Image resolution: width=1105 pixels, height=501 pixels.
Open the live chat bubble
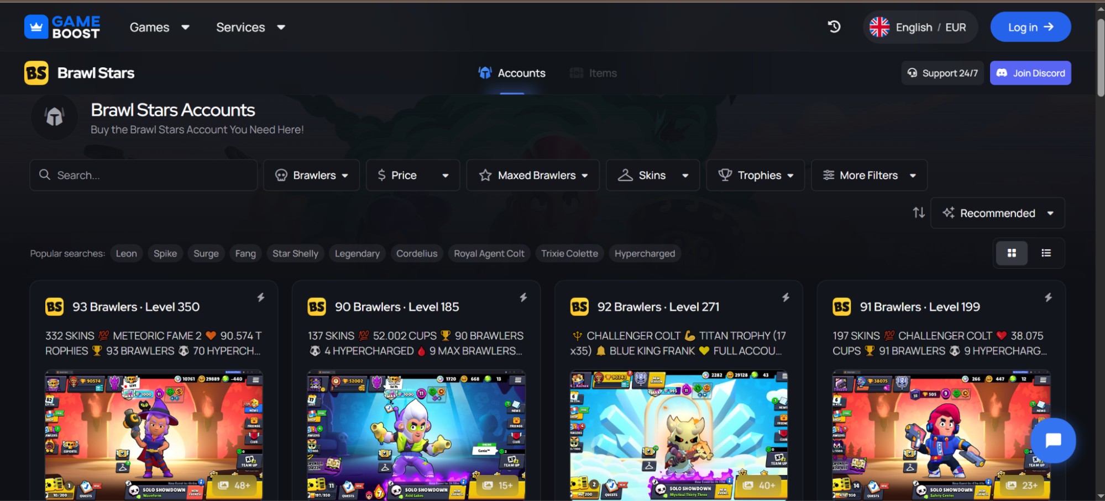(x=1053, y=440)
